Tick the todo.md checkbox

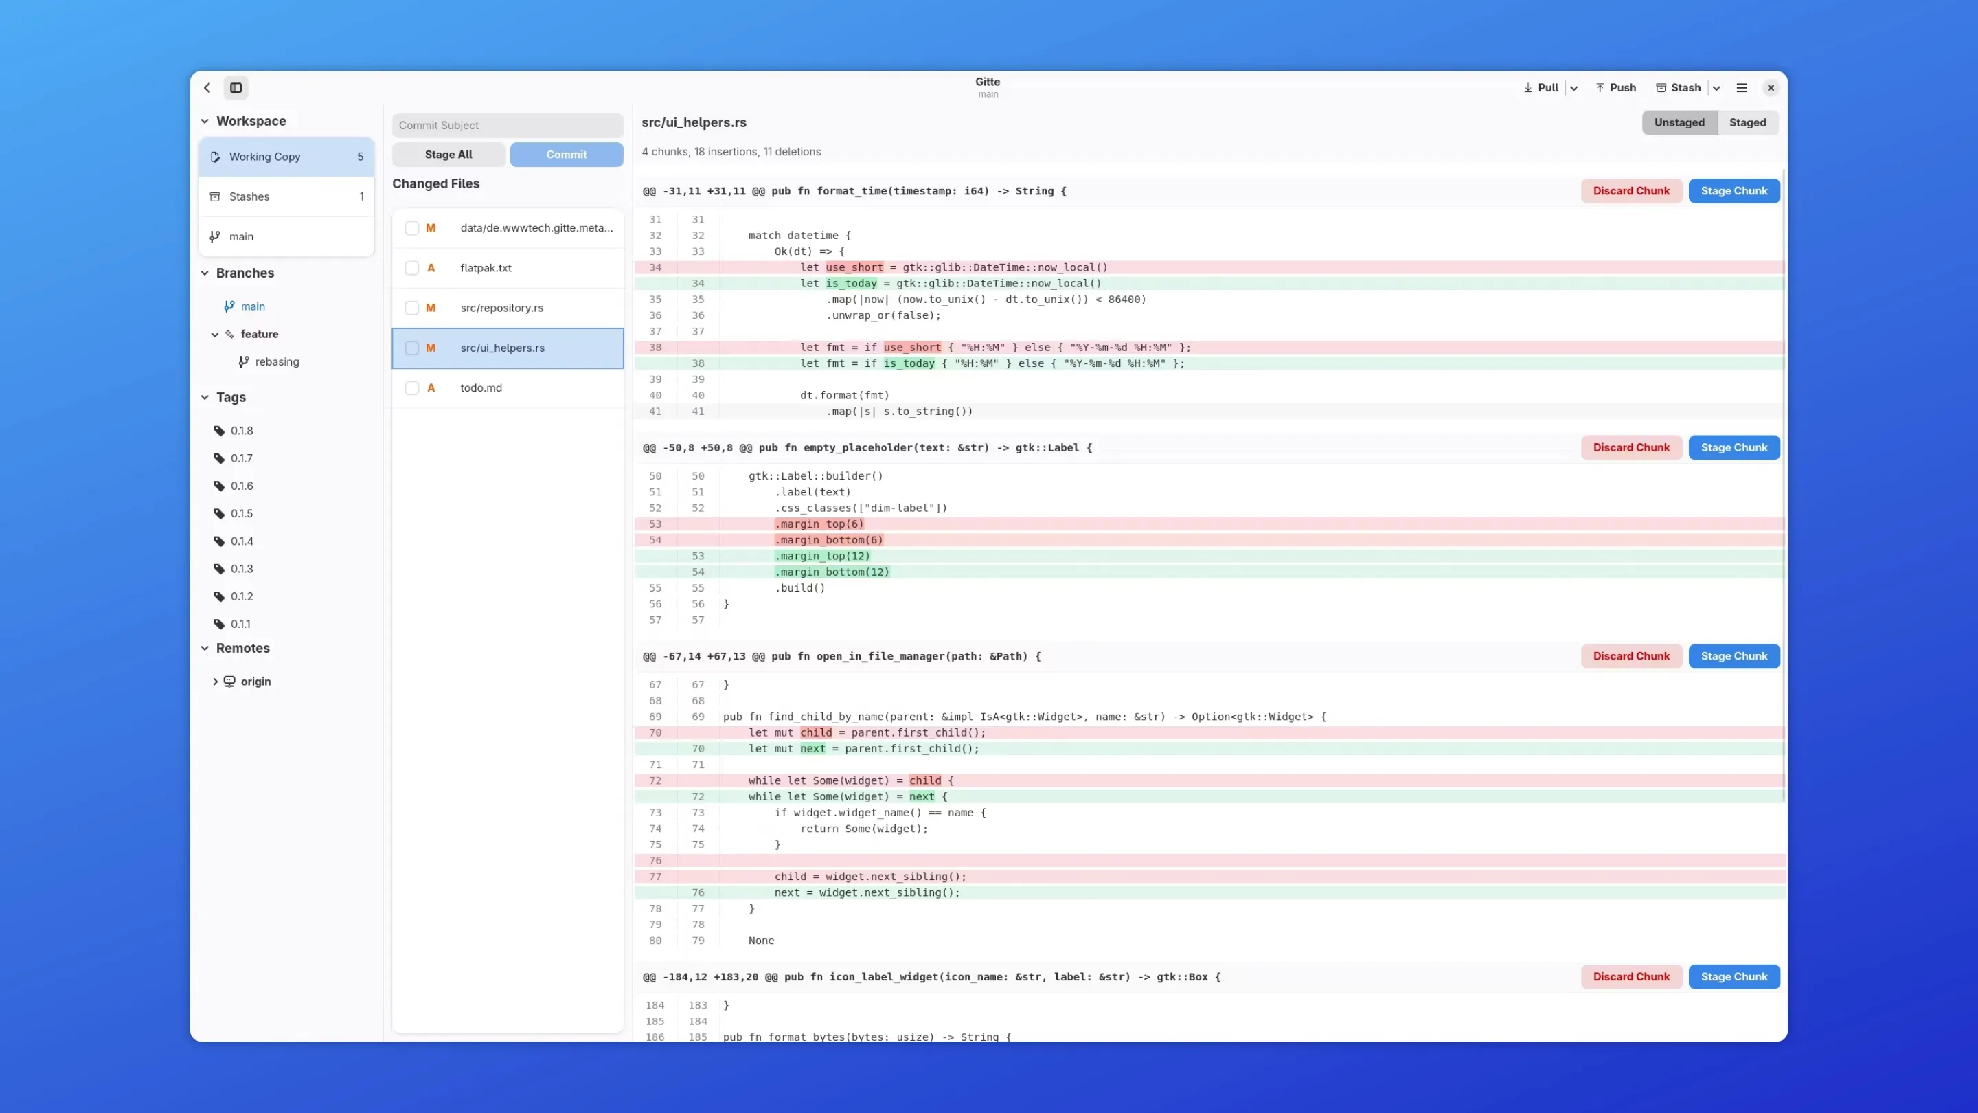coord(412,388)
